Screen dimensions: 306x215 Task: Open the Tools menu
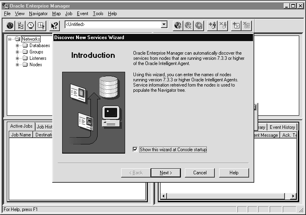[98, 14]
